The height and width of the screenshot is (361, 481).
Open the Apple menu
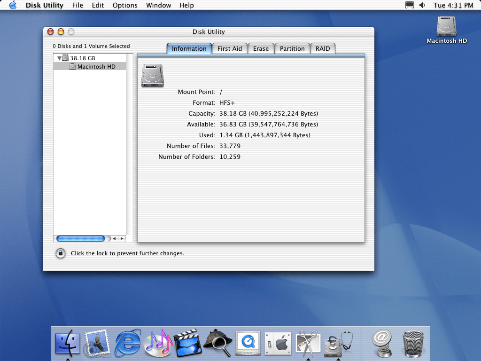click(x=13, y=5)
